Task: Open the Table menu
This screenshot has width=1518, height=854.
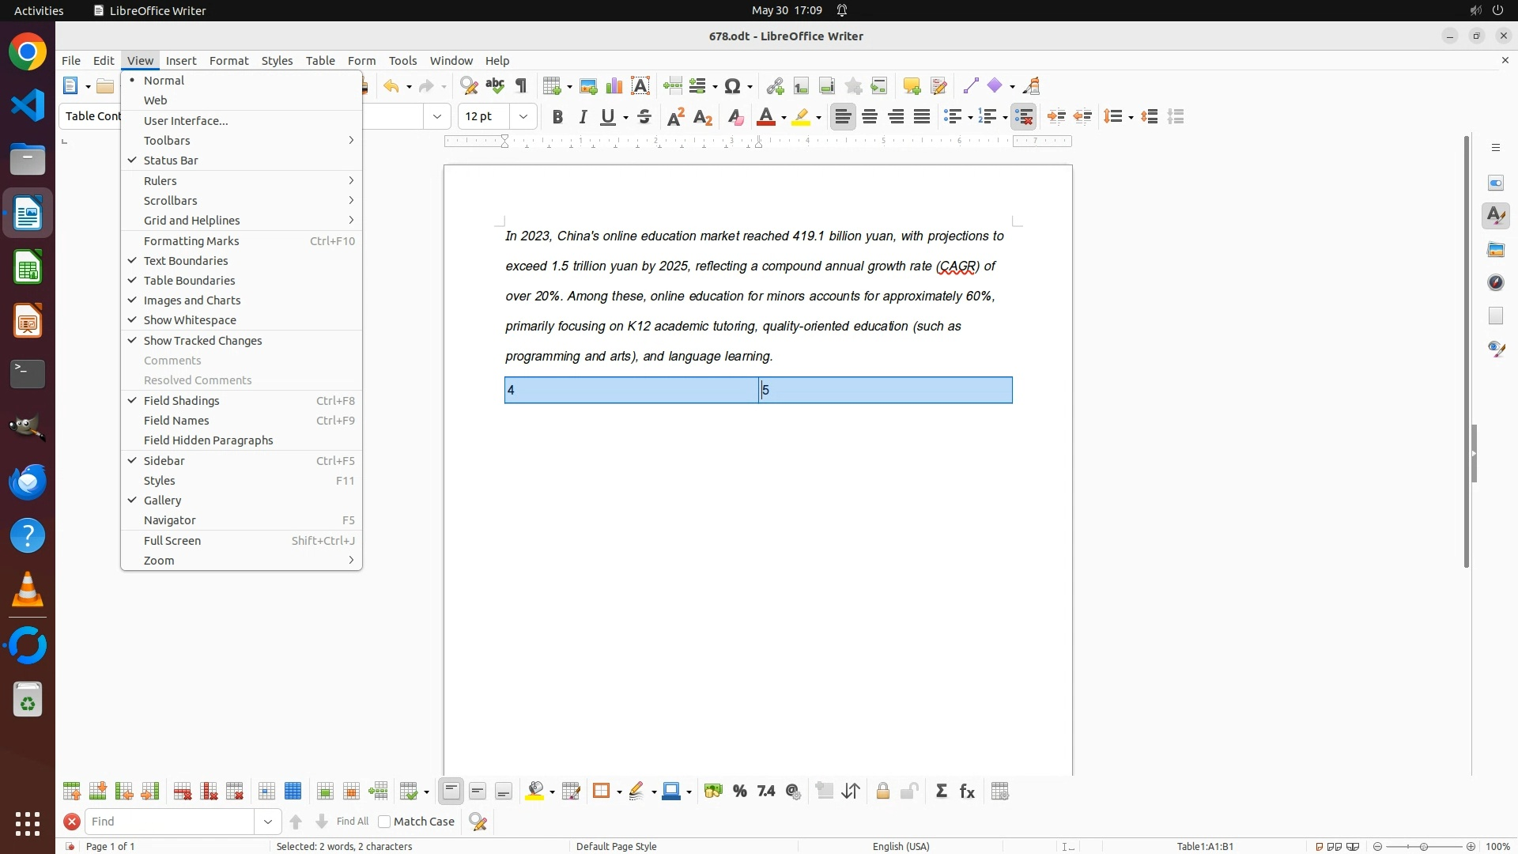Action: (320, 61)
